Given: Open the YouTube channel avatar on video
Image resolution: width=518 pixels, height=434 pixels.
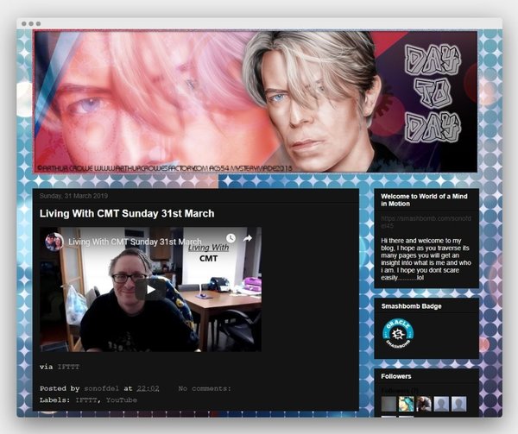Looking at the screenshot, I should point(54,242).
